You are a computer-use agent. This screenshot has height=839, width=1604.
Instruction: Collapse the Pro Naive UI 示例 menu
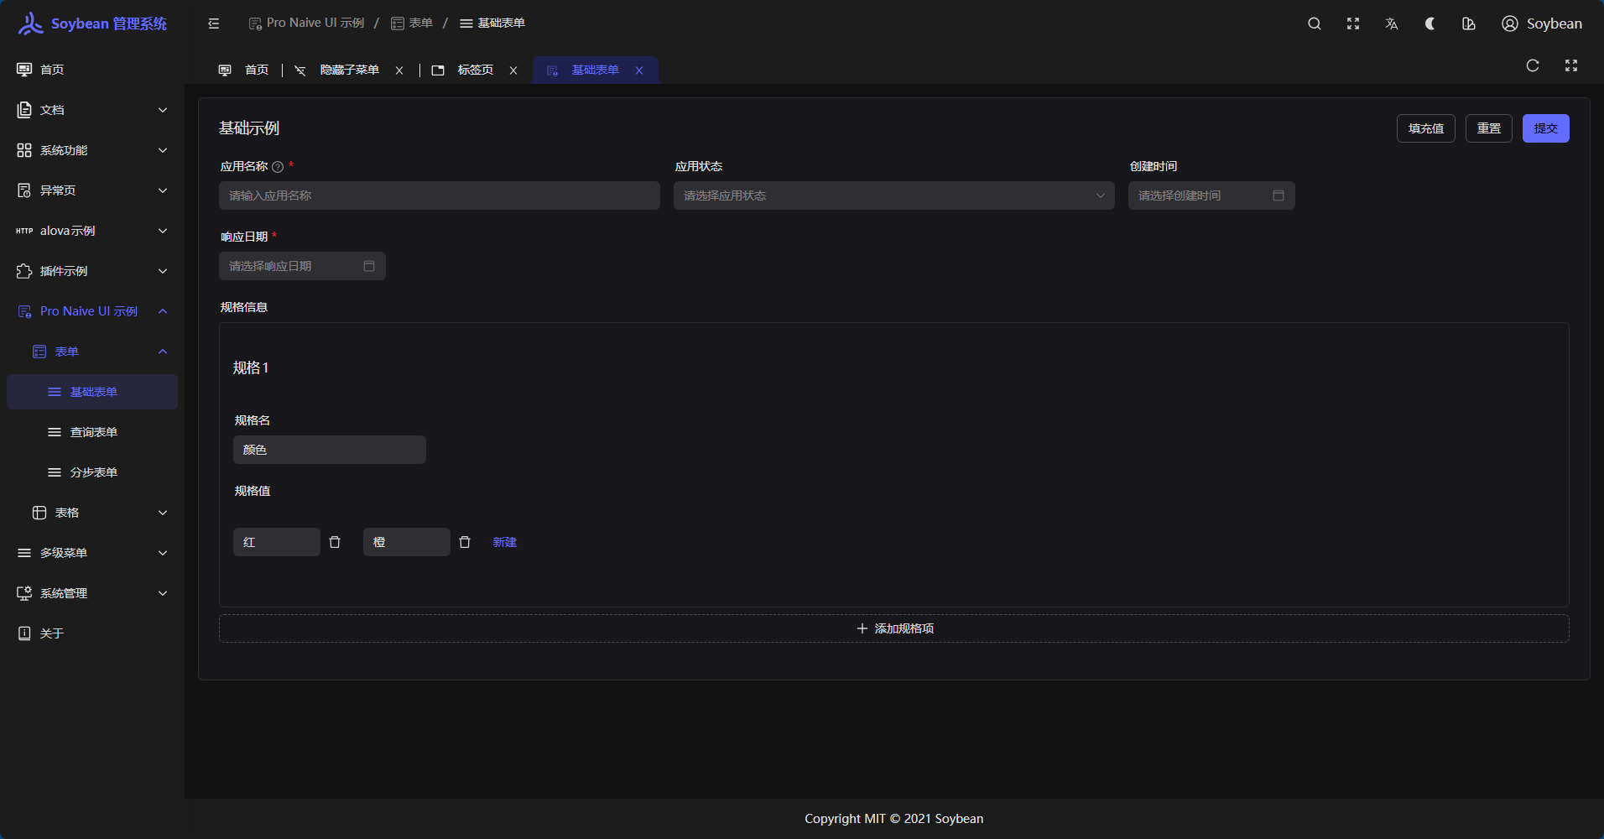click(x=92, y=311)
